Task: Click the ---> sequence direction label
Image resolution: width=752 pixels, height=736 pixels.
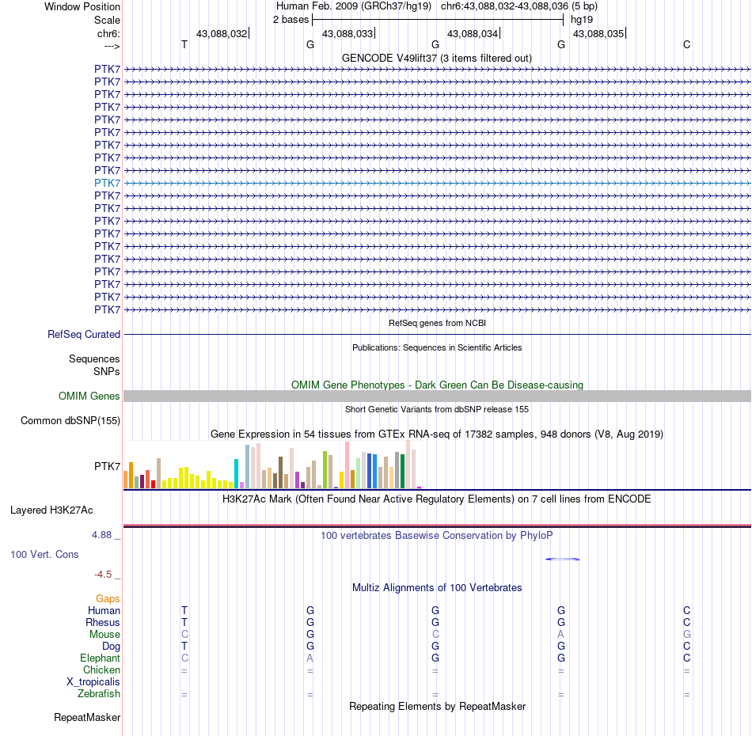Action: [112, 46]
